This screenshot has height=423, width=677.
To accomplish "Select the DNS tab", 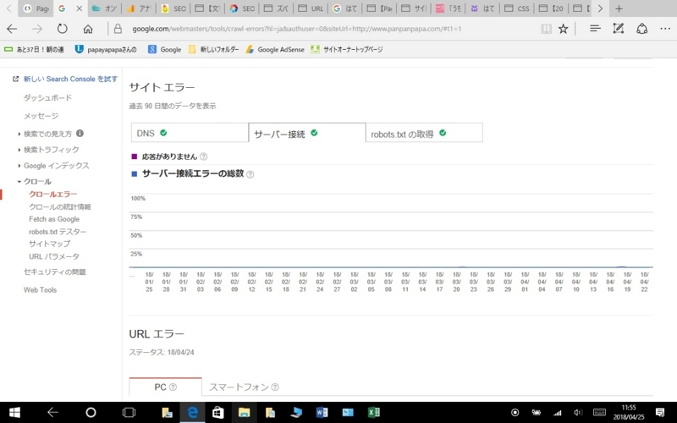I will 190,133.
